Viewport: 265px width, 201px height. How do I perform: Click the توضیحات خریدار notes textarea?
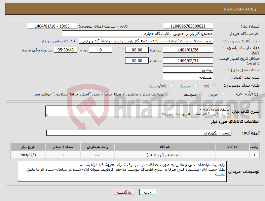coord(122,171)
